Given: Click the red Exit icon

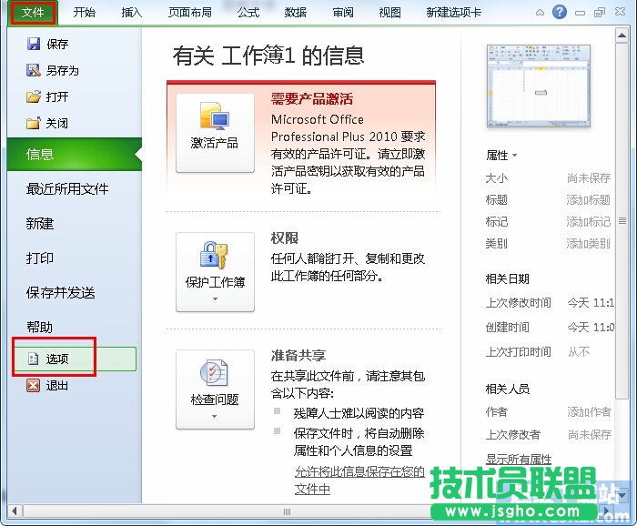Looking at the screenshot, I should (34, 386).
